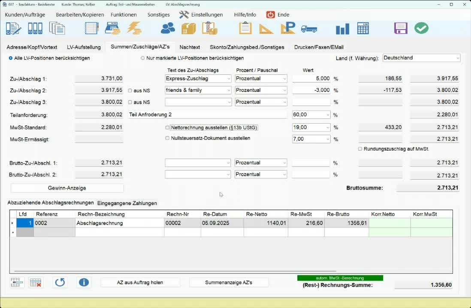Open the blue bar chart statistics icon
The height and width of the screenshot is (308, 471).
[342, 29]
